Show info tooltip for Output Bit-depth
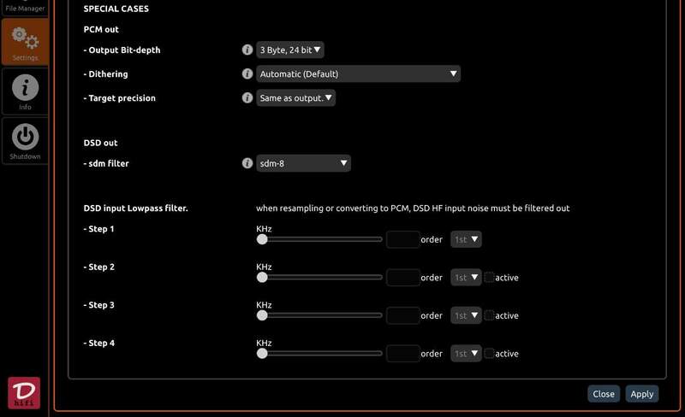This screenshot has height=417, width=685. tap(247, 50)
